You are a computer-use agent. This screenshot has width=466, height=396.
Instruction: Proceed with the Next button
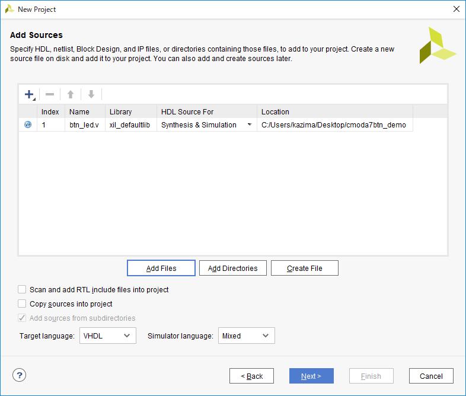(311, 376)
